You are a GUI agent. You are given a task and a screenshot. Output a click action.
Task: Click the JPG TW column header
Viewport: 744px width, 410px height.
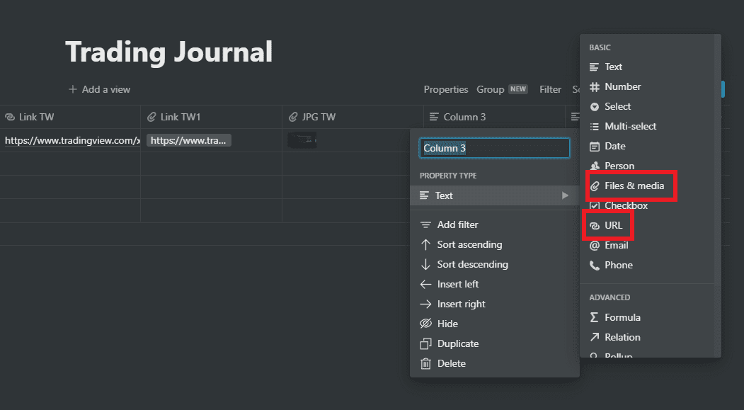[x=353, y=117]
